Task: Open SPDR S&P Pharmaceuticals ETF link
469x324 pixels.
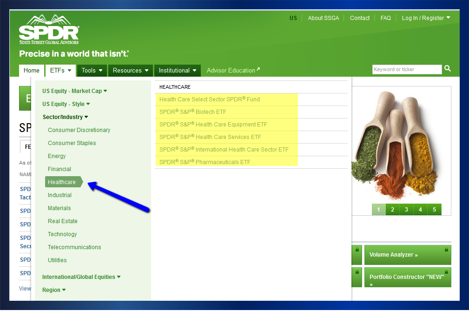Action: pyautogui.click(x=205, y=162)
